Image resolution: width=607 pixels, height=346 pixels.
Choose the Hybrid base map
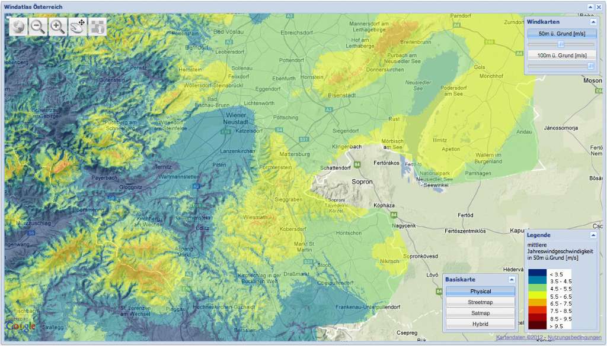coord(480,324)
